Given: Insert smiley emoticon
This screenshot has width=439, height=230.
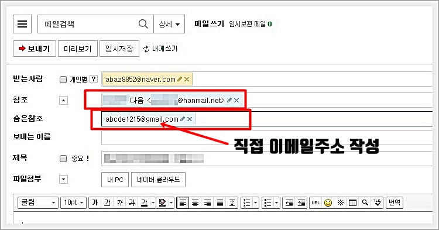Looking at the screenshot, I should (x=328, y=202).
